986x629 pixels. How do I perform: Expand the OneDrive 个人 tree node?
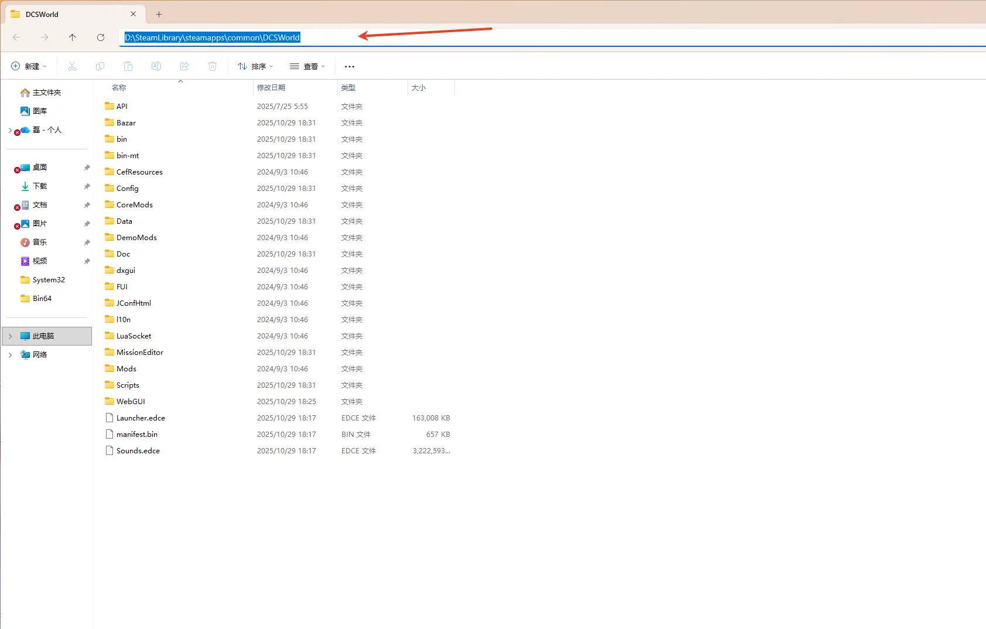point(10,130)
